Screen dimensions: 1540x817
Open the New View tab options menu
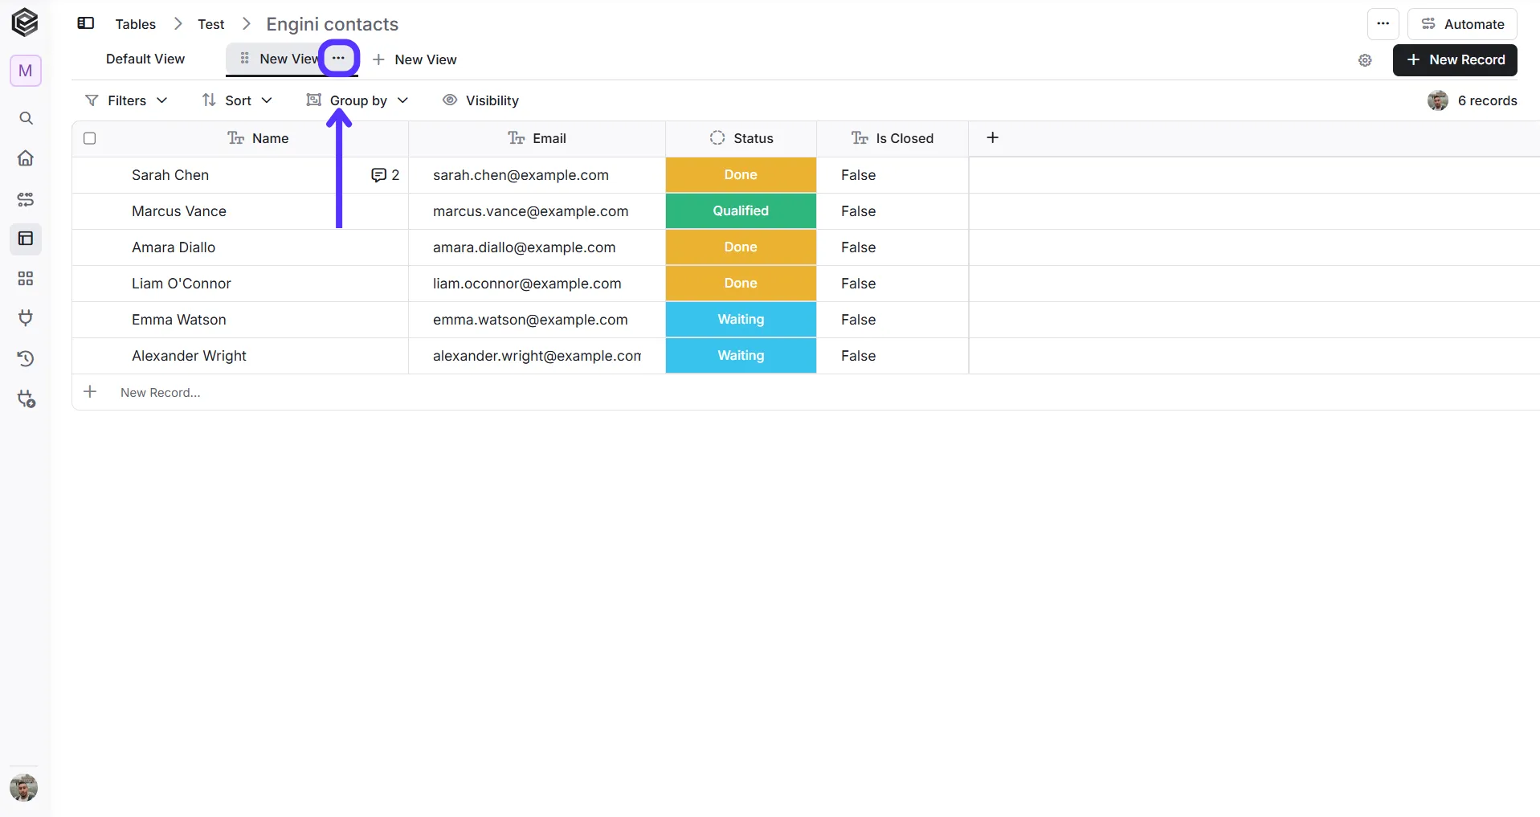(x=338, y=59)
